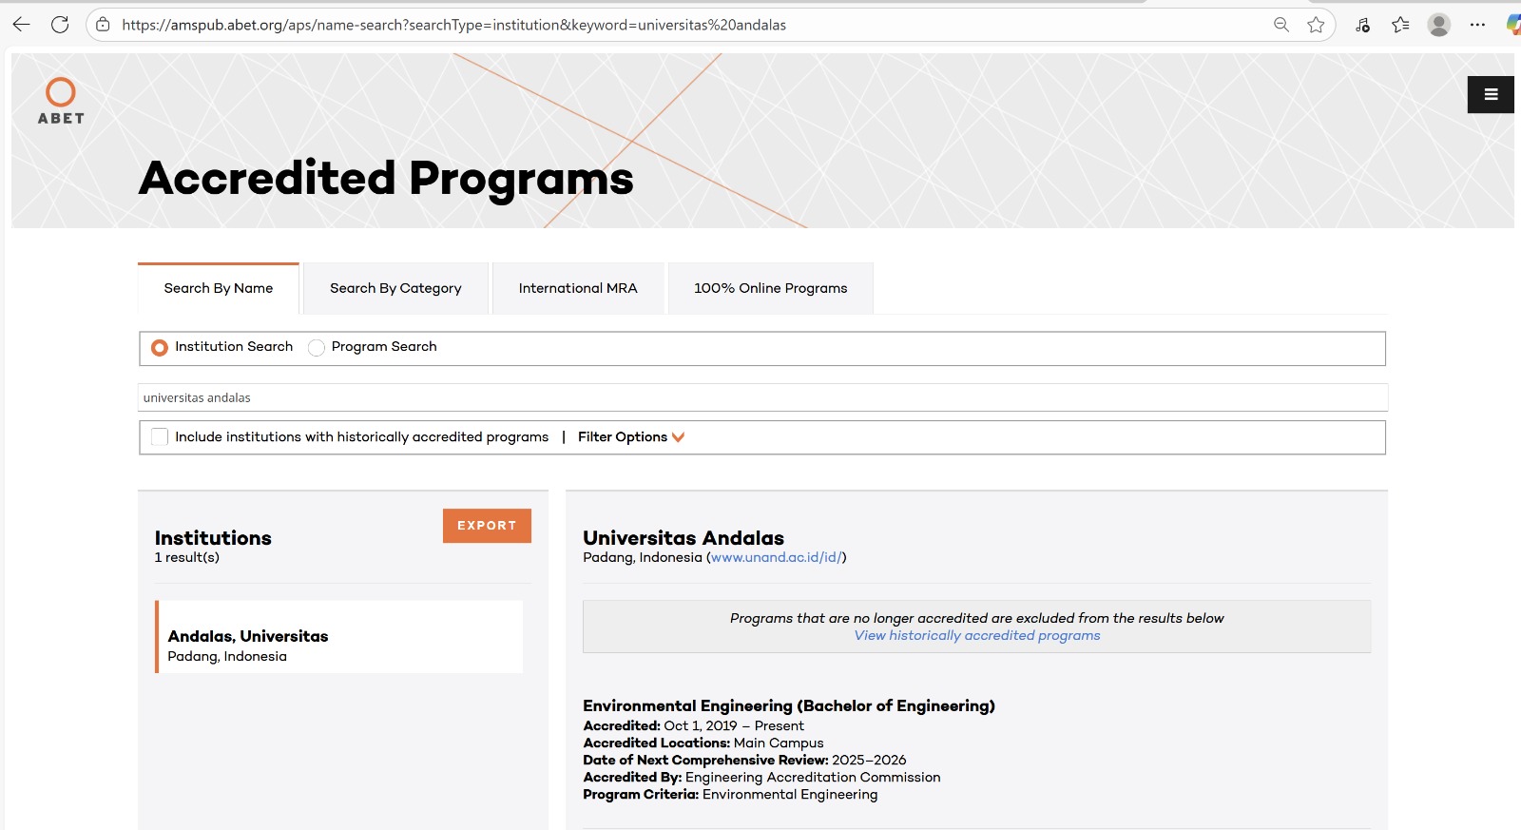Go back to previous page

[x=22, y=25]
